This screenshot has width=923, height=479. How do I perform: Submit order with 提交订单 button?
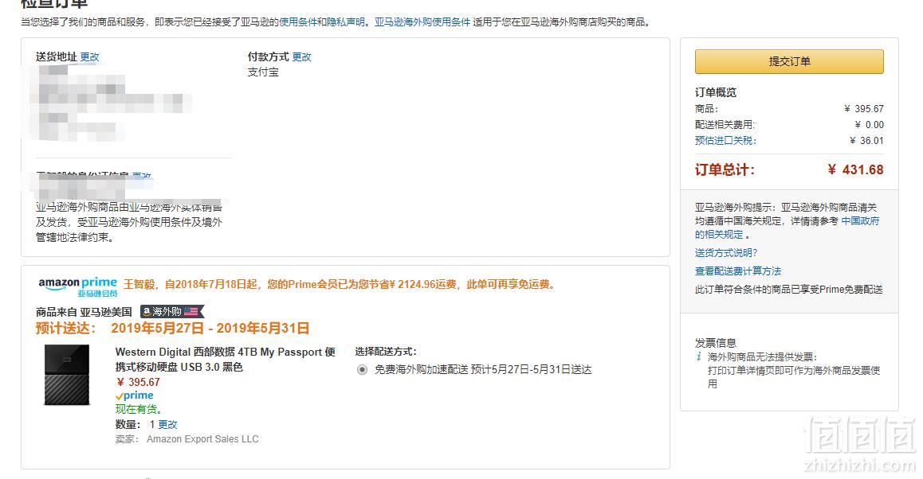coord(789,61)
